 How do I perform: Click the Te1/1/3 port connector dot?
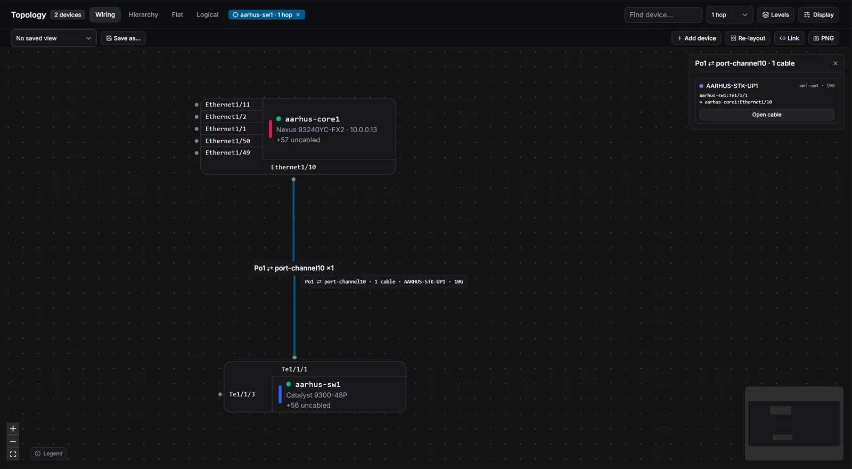220,394
